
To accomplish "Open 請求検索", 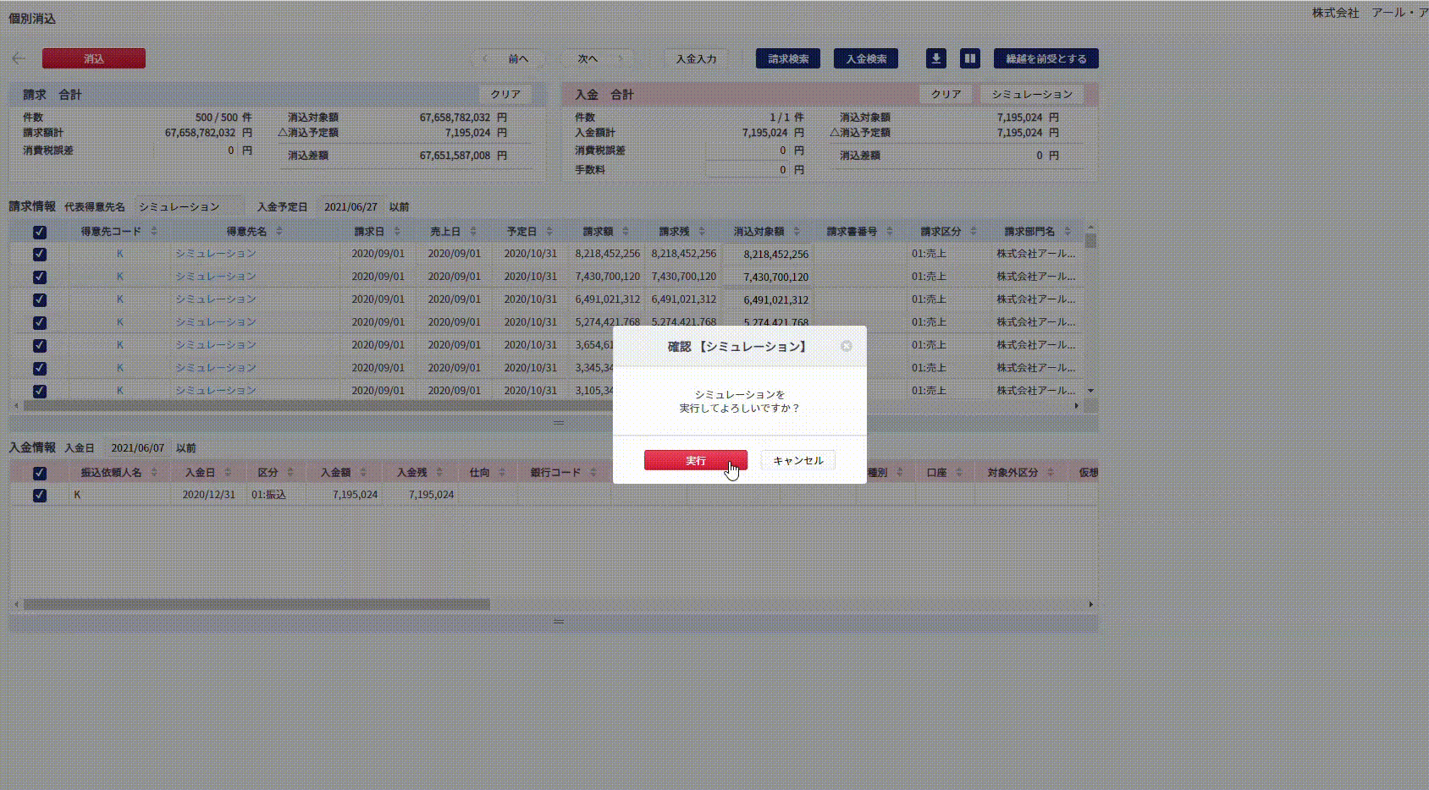I will pos(788,58).
